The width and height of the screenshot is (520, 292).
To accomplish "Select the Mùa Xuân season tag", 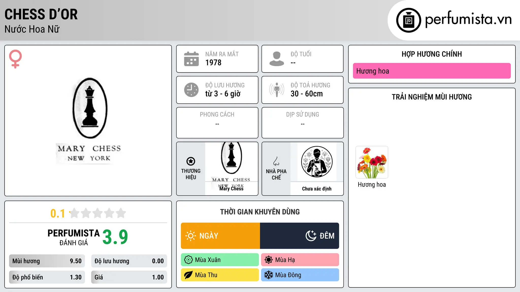I will click(220, 260).
